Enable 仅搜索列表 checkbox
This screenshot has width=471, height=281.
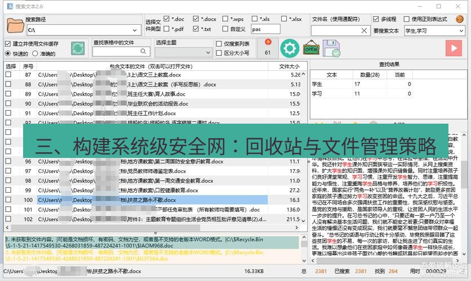219,44
